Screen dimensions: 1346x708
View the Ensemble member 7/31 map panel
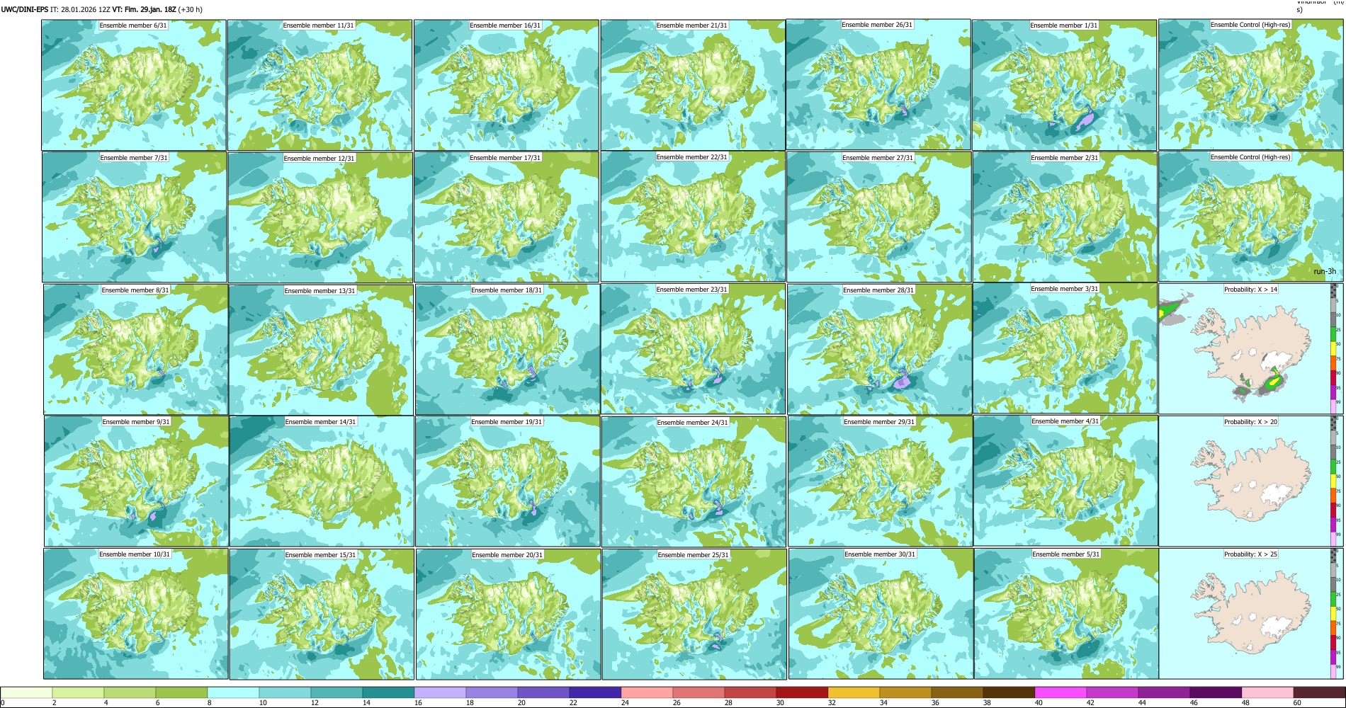(135, 217)
